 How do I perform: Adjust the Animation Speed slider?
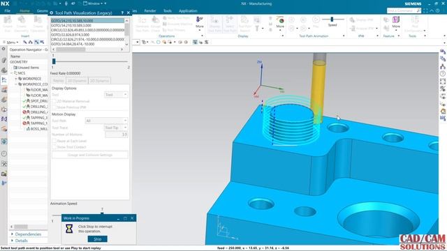pos(102,213)
